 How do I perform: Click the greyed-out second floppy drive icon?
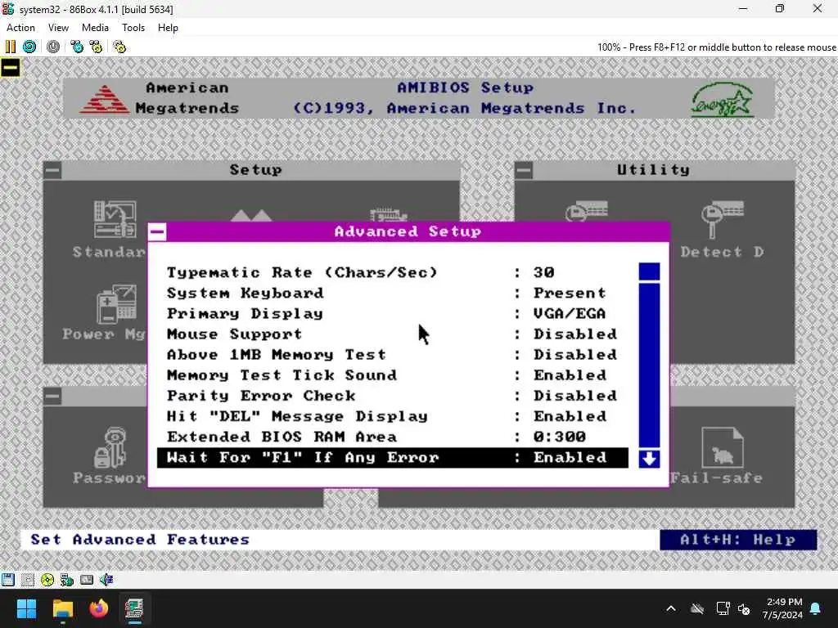coord(28,580)
